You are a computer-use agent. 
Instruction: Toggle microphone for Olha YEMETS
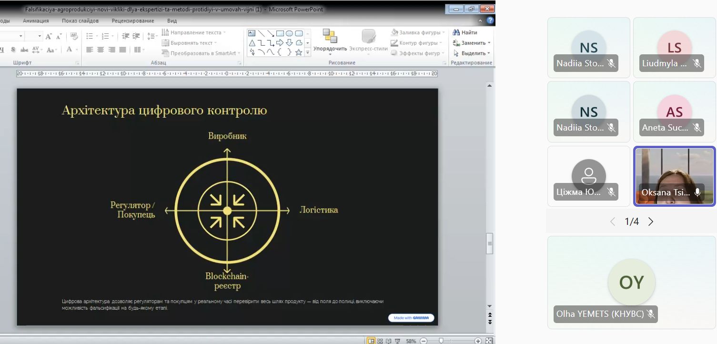(650, 314)
